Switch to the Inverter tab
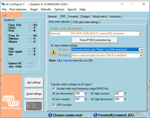150x118 pixels. [x=73, y=16]
